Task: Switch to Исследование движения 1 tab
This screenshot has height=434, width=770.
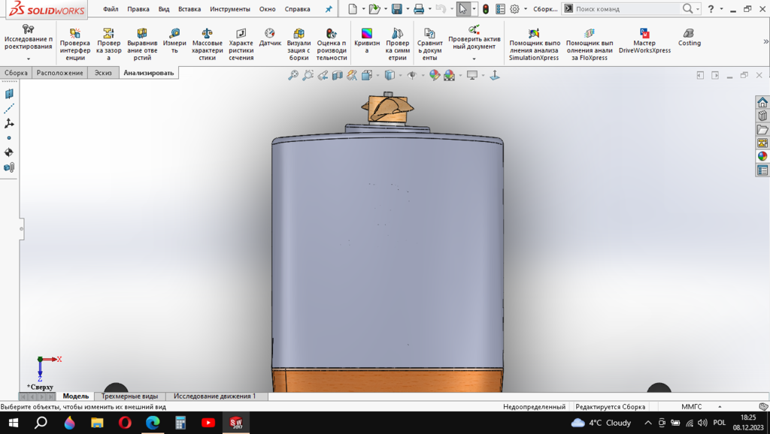Action: tap(215, 396)
